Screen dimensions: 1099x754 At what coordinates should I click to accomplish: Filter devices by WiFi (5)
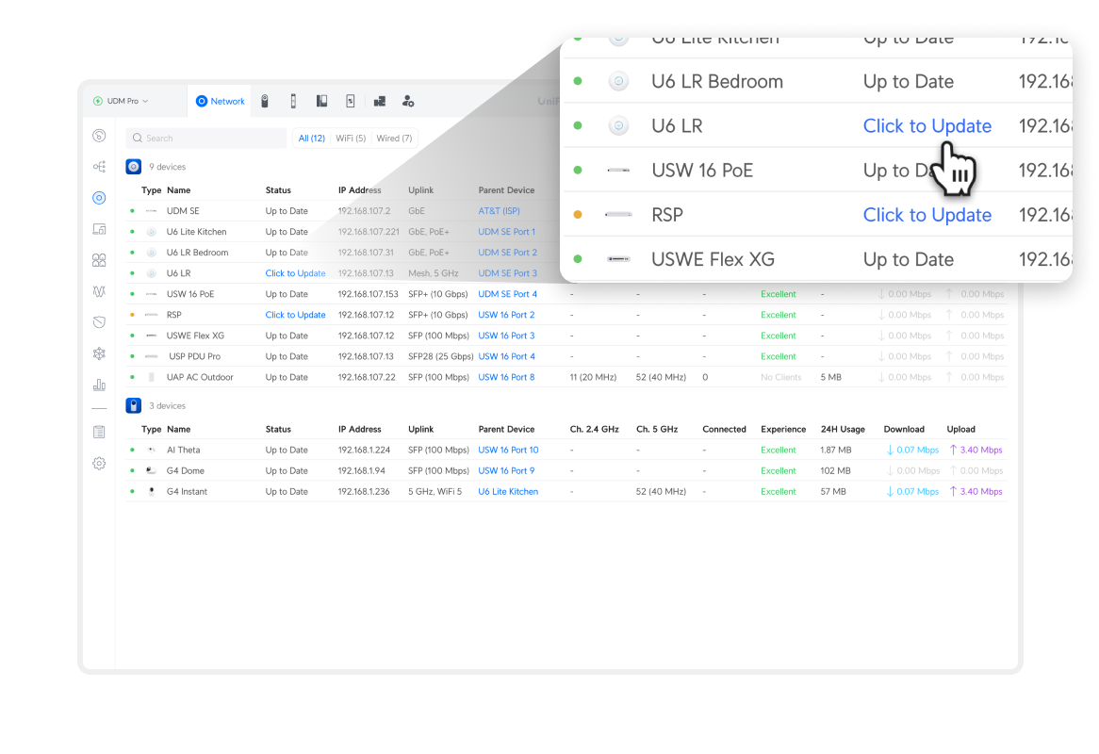[351, 139]
